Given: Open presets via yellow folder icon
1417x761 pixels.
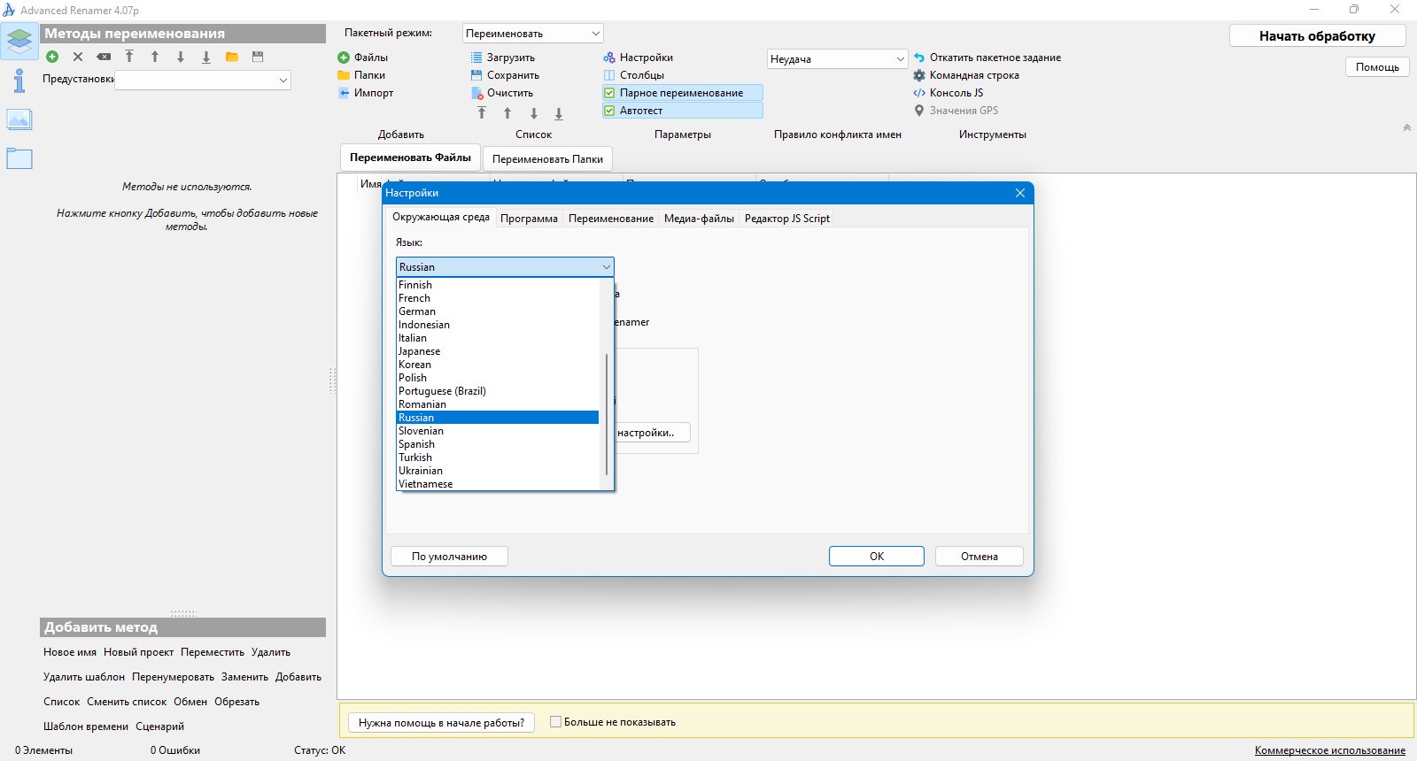Looking at the screenshot, I should (232, 57).
